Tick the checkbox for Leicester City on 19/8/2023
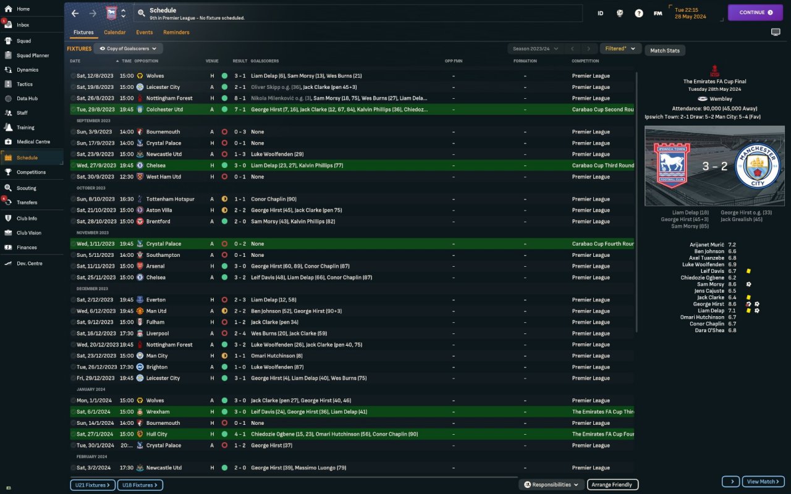 coord(73,87)
